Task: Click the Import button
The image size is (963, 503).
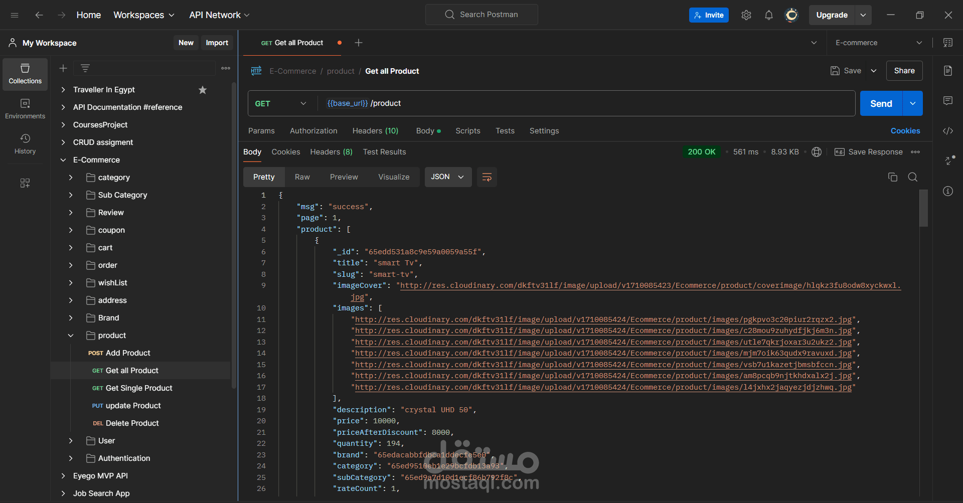Action: [217, 43]
